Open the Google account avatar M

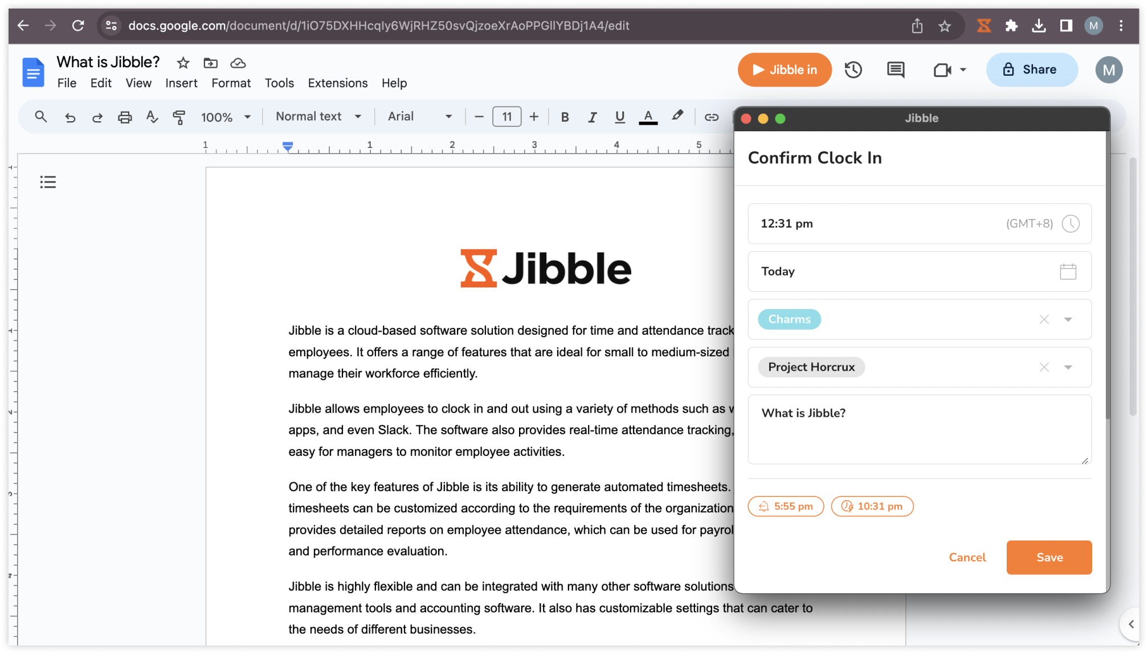(x=1108, y=69)
